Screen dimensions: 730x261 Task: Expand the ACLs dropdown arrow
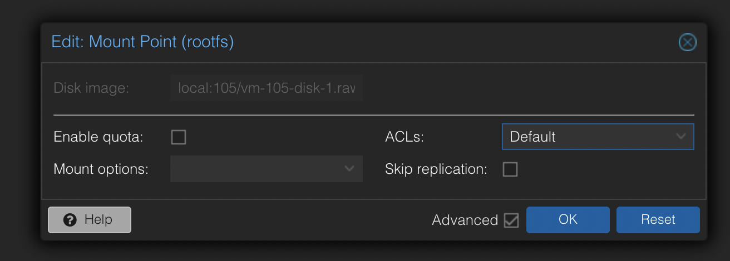[x=681, y=137]
